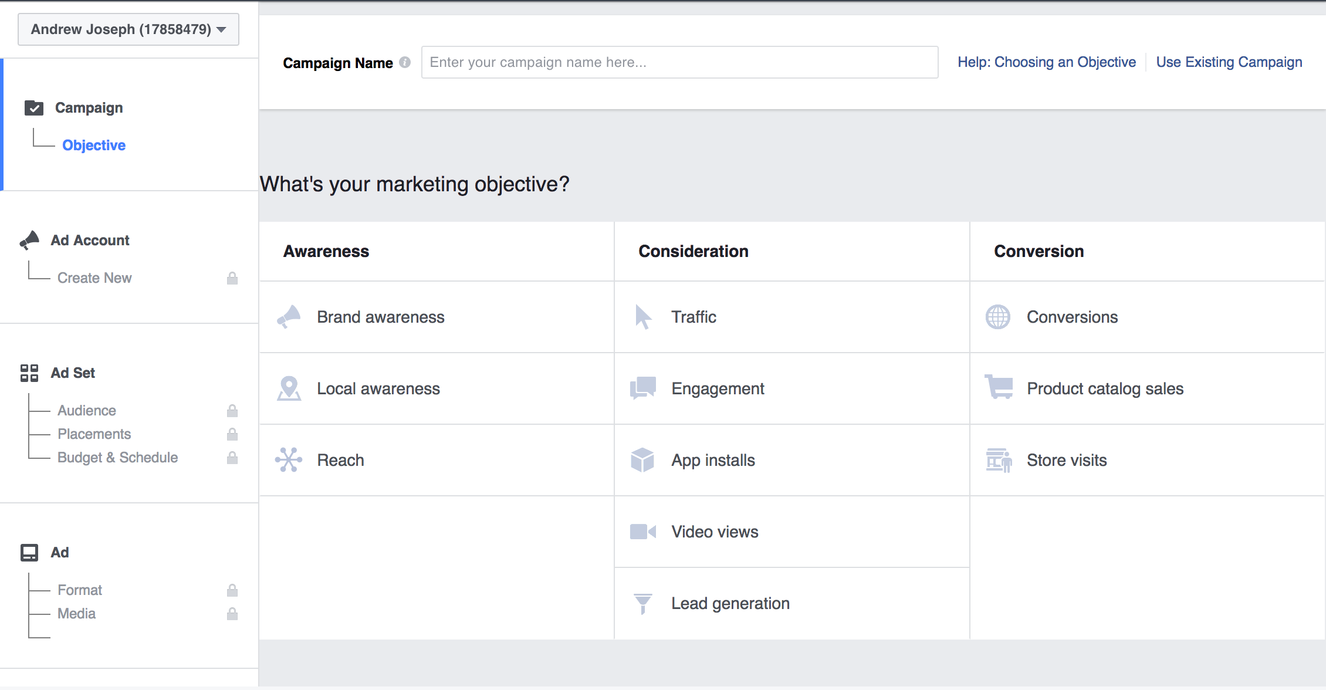This screenshot has width=1326, height=690.
Task: Click the Brand awareness megaphone icon
Action: point(289,317)
